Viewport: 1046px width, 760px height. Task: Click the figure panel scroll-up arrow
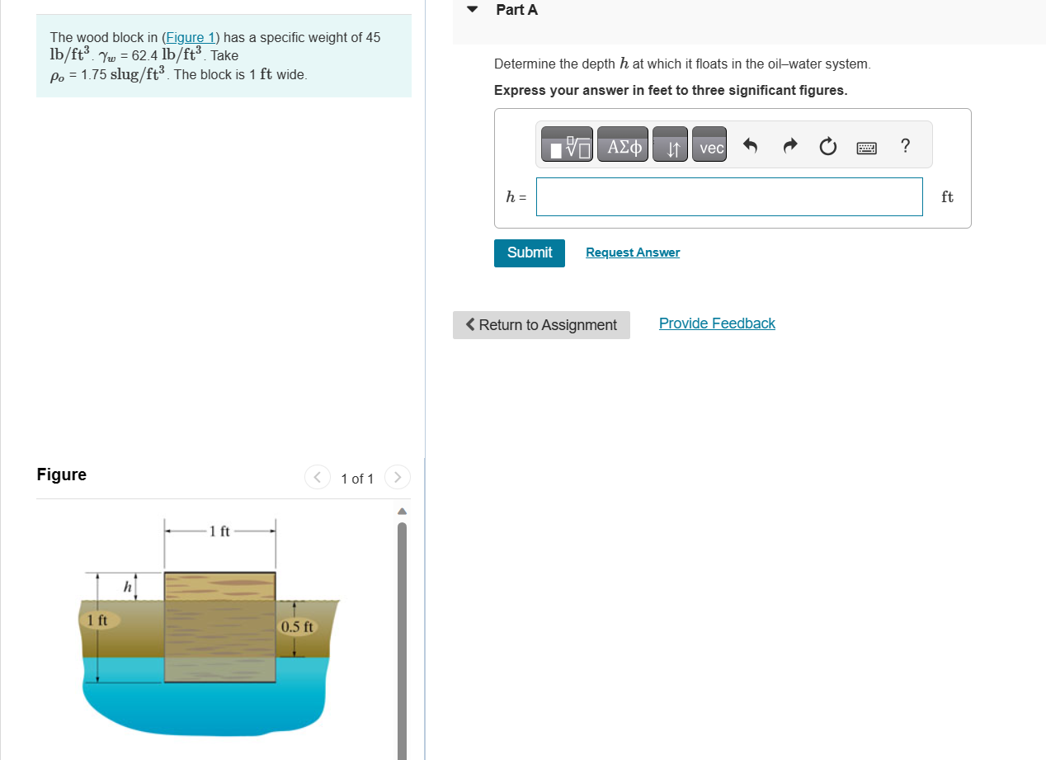pyautogui.click(x=402, y=512)
